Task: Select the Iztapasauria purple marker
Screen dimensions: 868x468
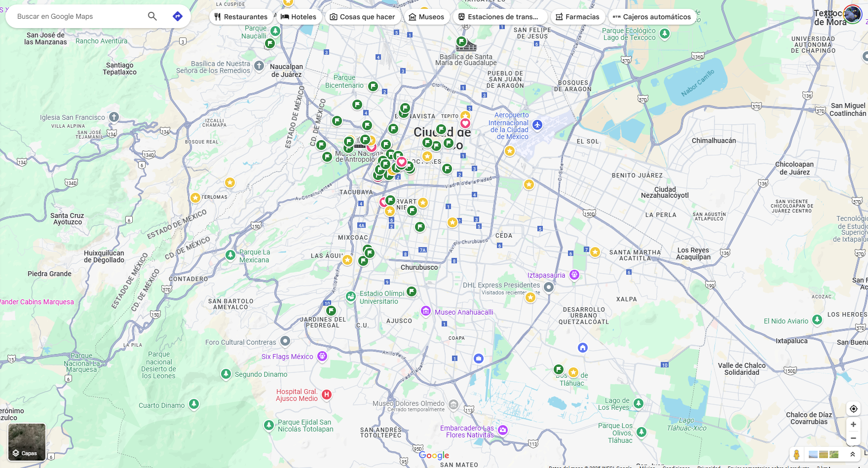Action: (574, 275)
